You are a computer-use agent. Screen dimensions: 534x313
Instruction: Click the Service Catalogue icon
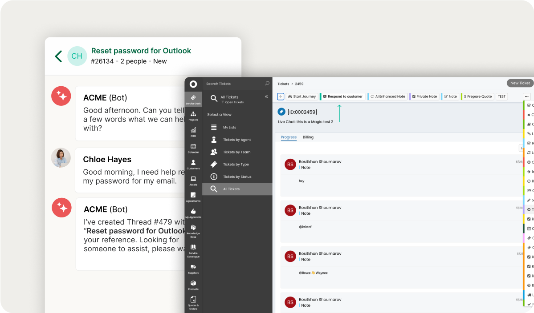(193, 250)
